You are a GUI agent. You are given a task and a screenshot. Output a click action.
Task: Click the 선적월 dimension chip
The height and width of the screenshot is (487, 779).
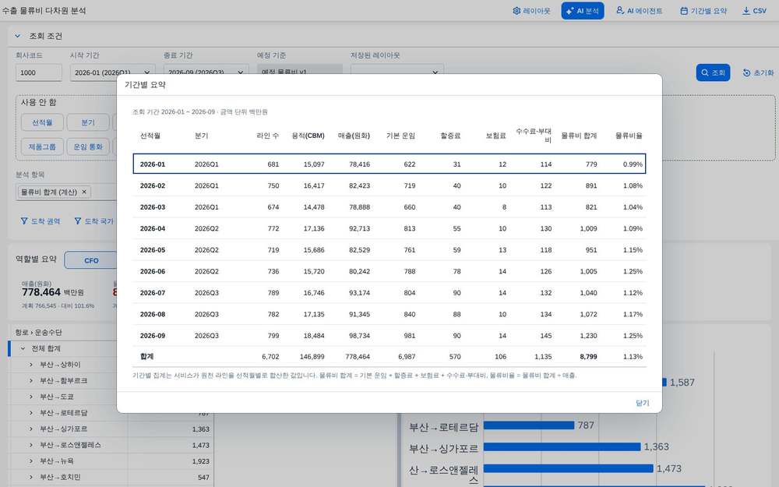pyautogui.click(x=42, y=122)
